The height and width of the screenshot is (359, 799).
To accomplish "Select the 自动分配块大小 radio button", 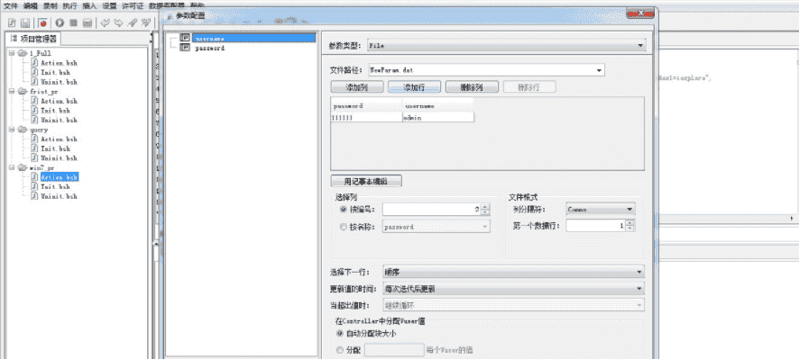I will [340, 334].
